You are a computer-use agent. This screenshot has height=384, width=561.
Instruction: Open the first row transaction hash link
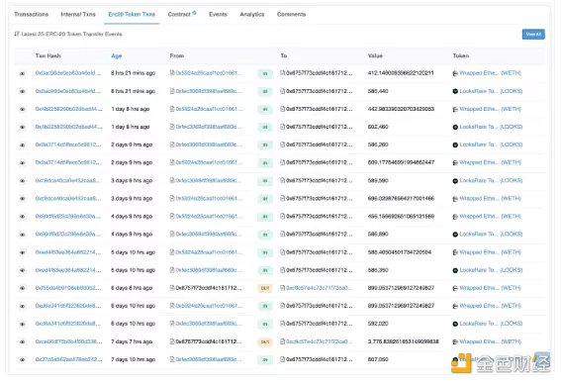click(68, 73)
